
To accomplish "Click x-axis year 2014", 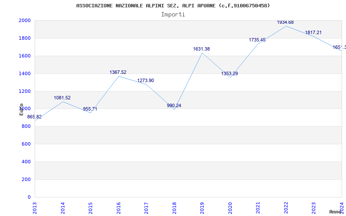I will click(63, 208).
